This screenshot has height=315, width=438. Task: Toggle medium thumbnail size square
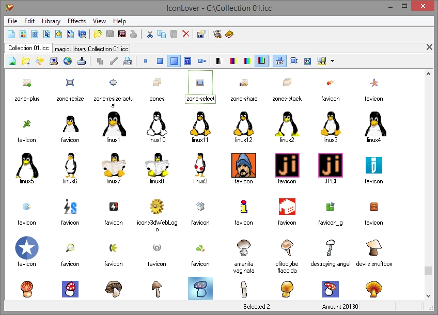[x=160, y=61]
